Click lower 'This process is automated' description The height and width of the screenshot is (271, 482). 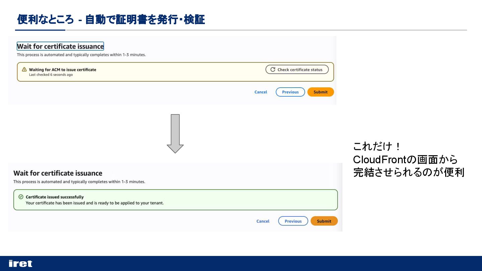click(79, 182)
